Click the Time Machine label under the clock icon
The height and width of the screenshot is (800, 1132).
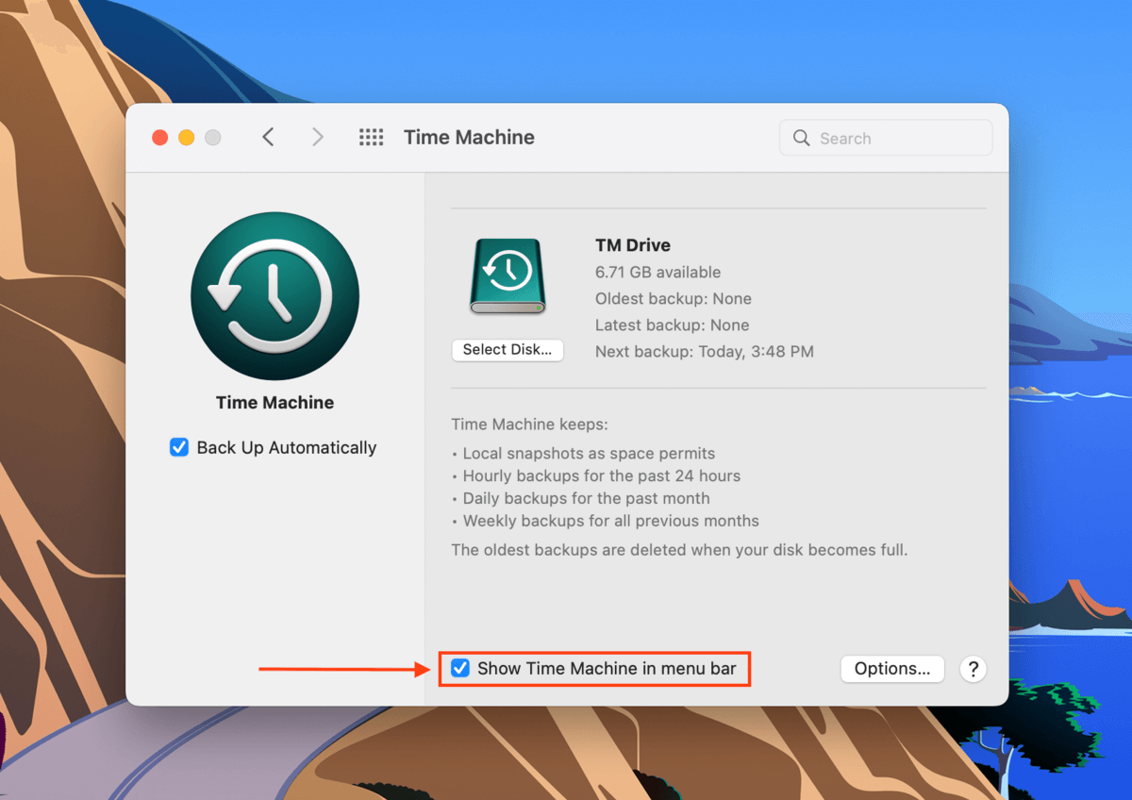point(275,402)
